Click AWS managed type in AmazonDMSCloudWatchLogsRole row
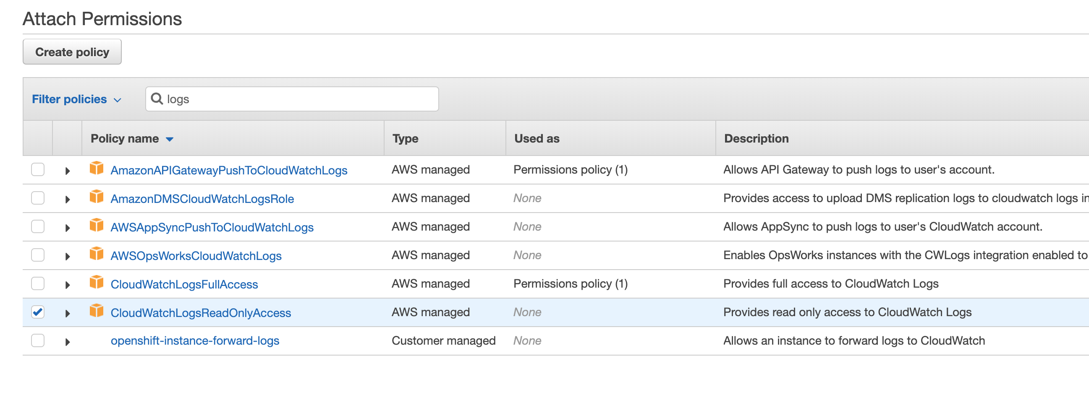 430,198
